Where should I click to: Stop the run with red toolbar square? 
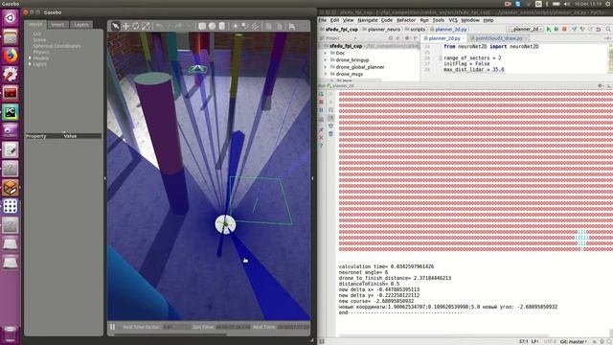(564, 30)
